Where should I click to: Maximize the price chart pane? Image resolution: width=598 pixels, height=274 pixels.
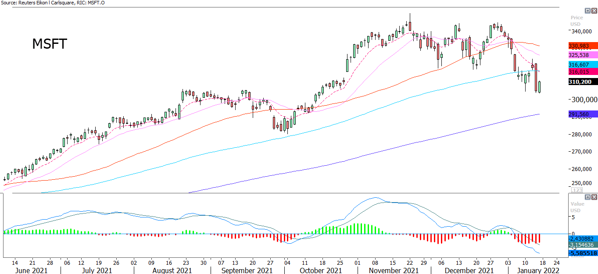click(x=587, y=11)
